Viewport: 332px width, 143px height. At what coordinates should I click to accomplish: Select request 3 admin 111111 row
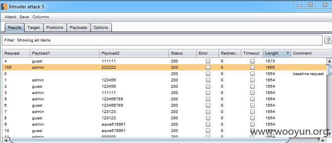(x=164, y=93)
